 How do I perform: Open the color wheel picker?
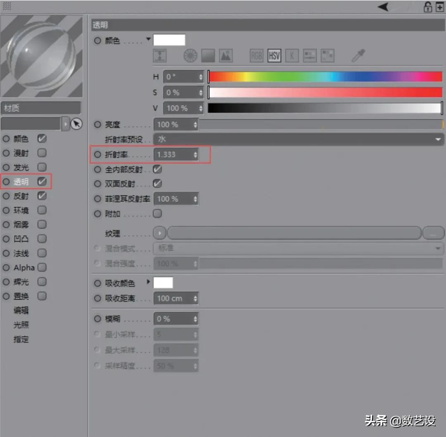tap(190, 55)
